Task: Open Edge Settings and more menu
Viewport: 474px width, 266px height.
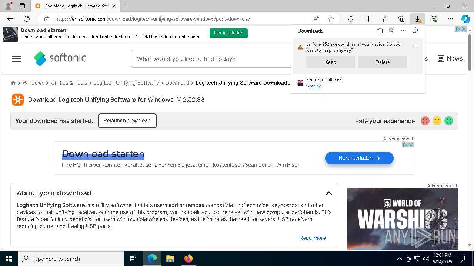Action: (450, 19)
